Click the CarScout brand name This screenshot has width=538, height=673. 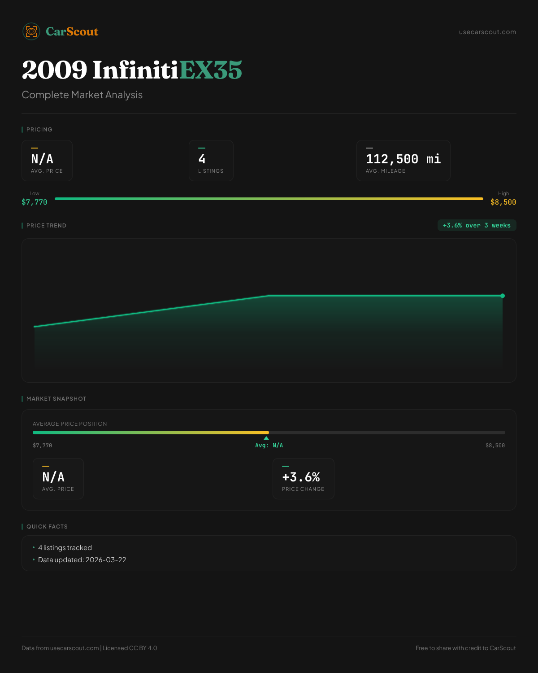pyautogui.click(x=72, y=31)
